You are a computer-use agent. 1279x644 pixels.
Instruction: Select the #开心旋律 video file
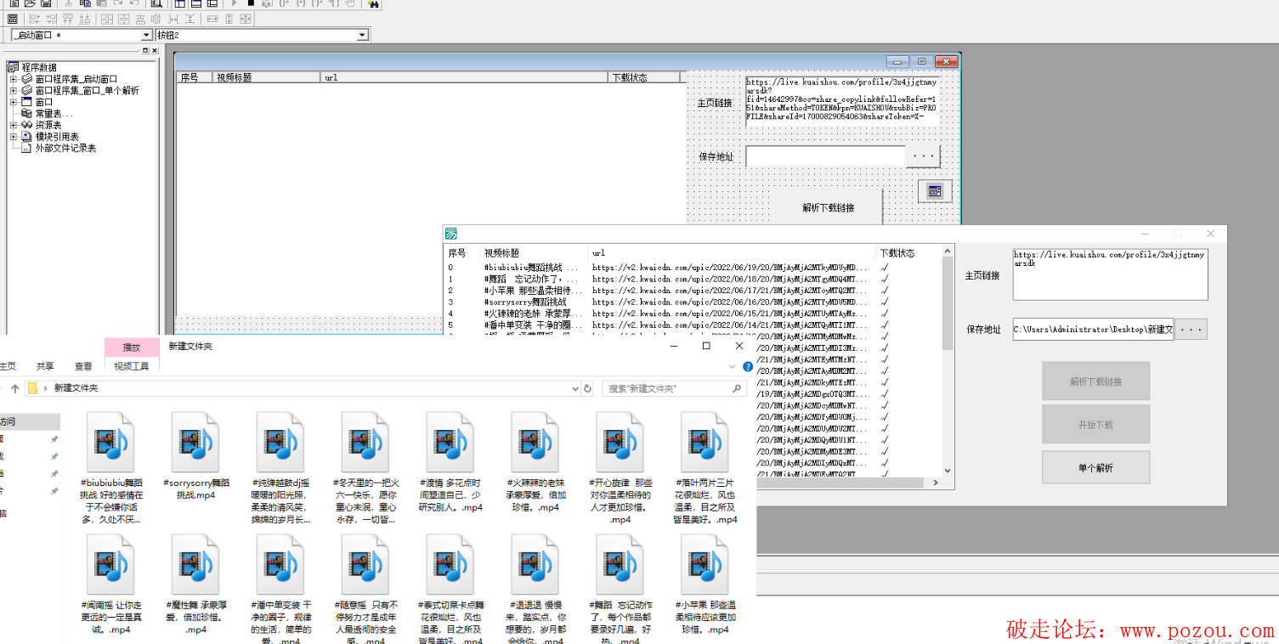point(620,468)
